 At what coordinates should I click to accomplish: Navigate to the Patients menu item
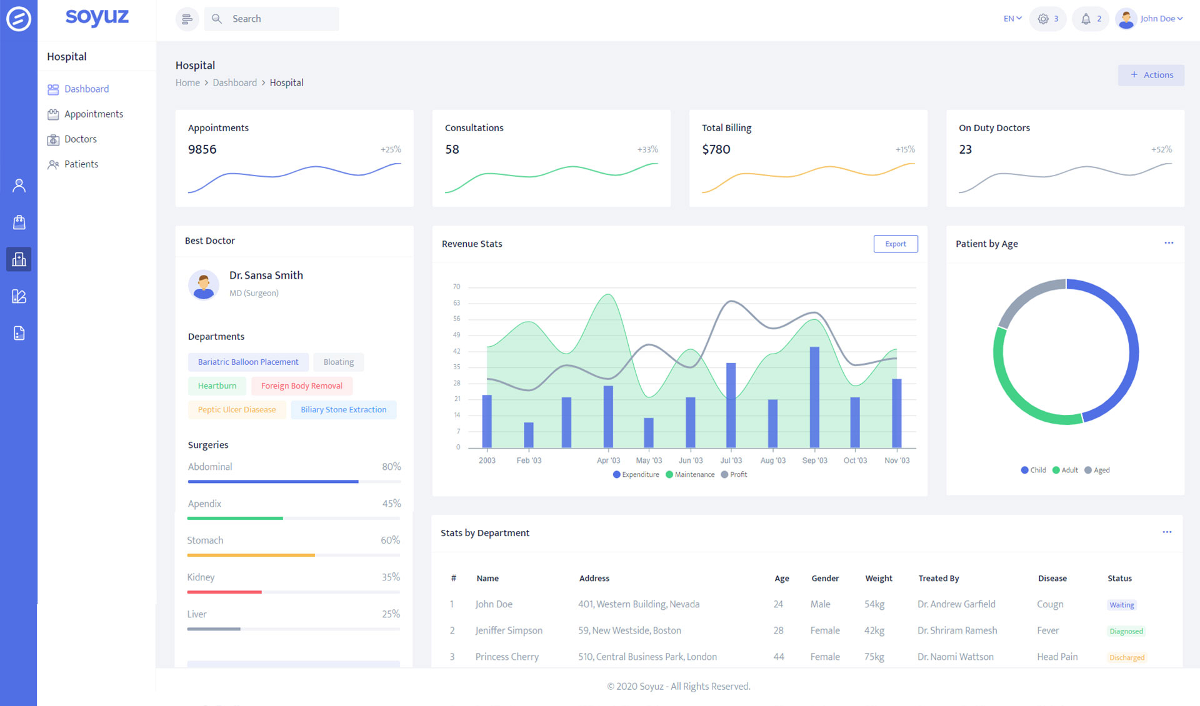tap(81, 164)
